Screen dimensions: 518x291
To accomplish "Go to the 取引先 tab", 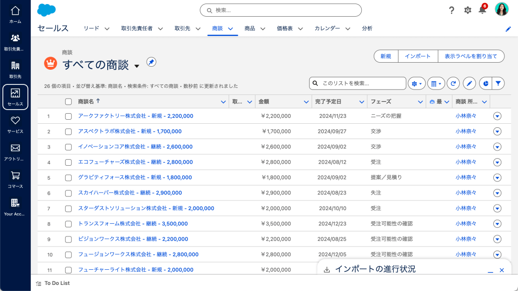I will click(182, 28).
